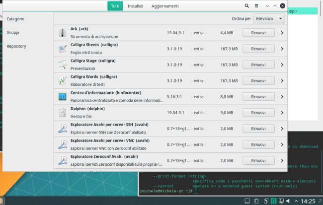This screenshot has width=323, height=205.
Task: Expand details arrow for Calligra Sheets
Action: (282, 49)
